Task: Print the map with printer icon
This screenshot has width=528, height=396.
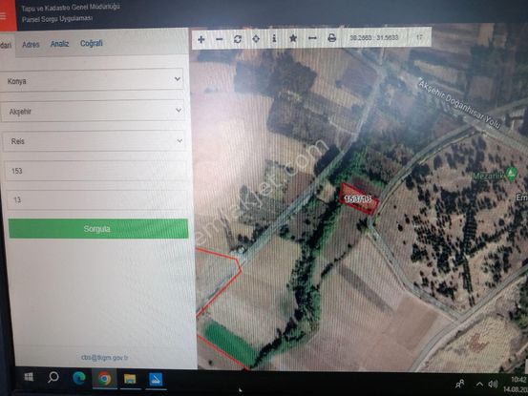Action: tap(331, 37)
